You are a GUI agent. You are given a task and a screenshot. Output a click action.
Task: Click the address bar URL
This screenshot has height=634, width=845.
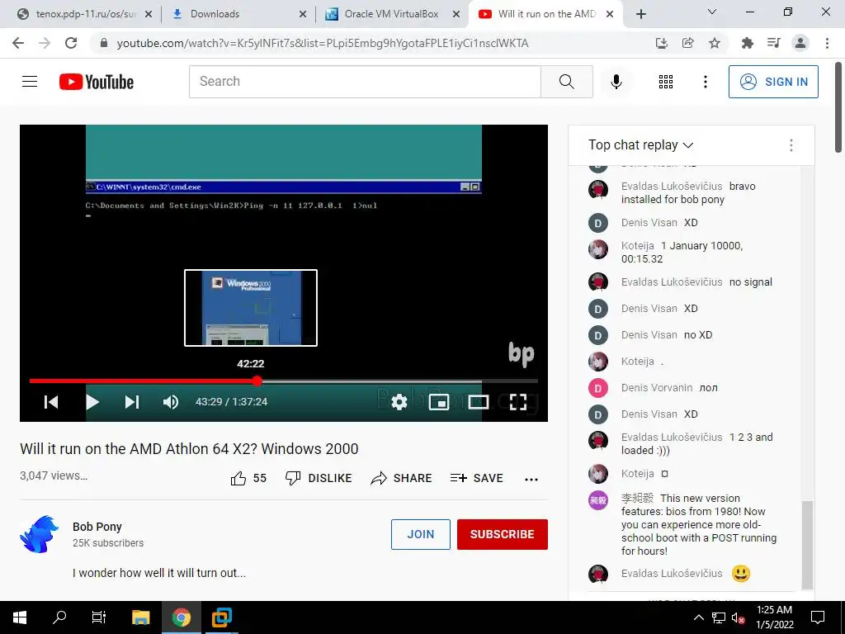[323, 43]
